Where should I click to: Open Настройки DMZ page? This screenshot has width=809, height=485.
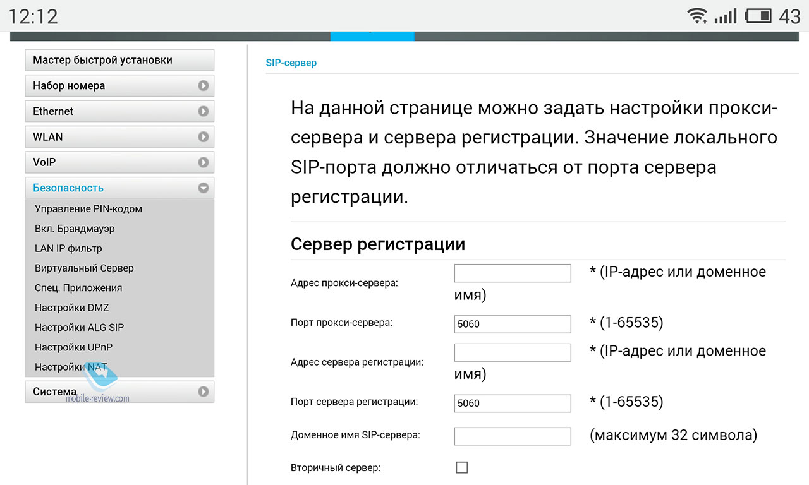pyautogui.click(x=72, y=308)
